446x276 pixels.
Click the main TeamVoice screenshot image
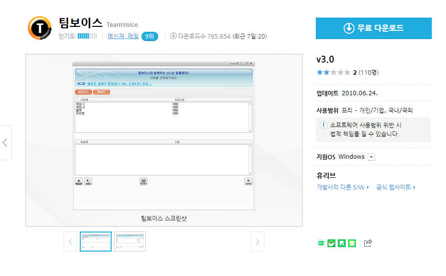coord(164,136)
